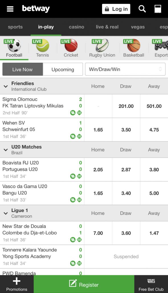Select the live Tennis ball icon
Screen dimensions: 168x293
pos(42,45)
